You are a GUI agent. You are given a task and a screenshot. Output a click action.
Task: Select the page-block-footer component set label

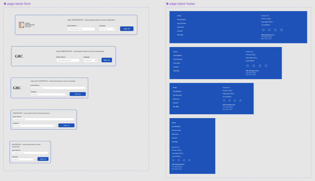(x=182, y=4)
